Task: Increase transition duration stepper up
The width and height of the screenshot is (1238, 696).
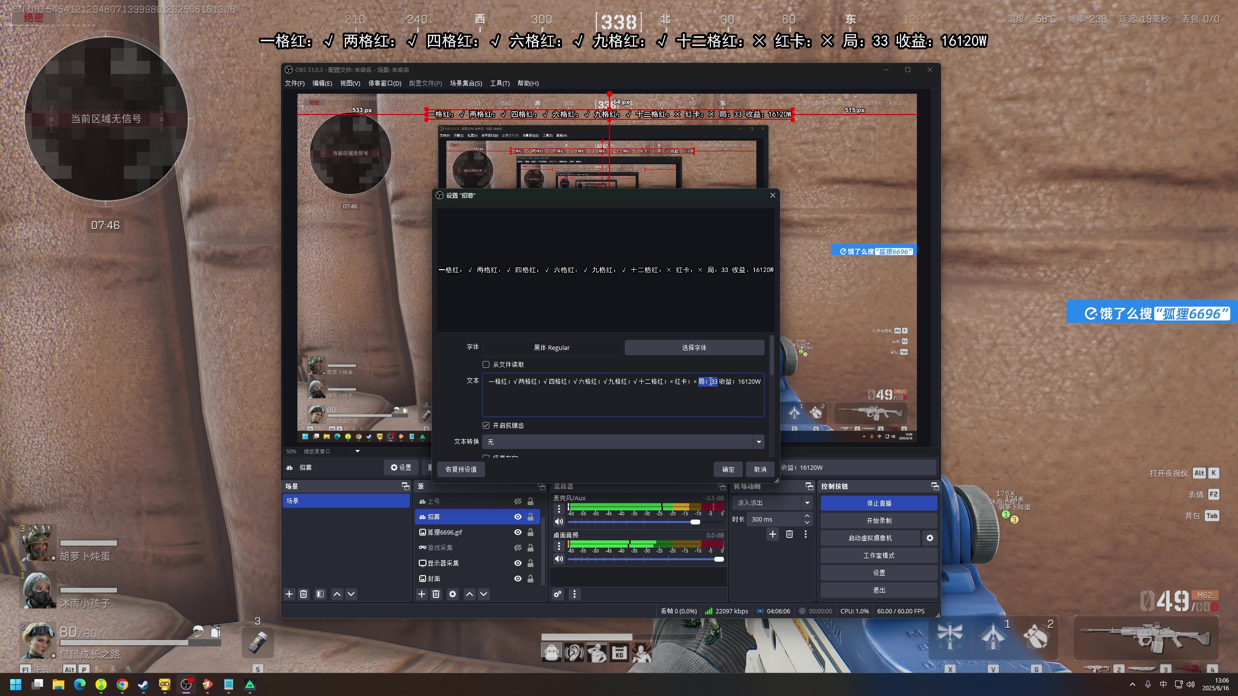Action: pos(807,516)
